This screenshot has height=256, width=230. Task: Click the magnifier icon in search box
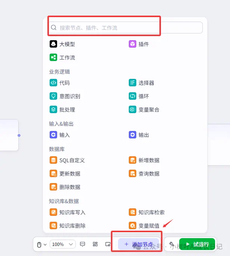point(53,28)
